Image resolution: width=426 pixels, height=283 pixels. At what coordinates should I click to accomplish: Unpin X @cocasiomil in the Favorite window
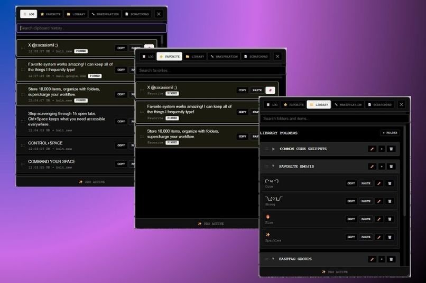pyautogui.click(x=270, y=90)
